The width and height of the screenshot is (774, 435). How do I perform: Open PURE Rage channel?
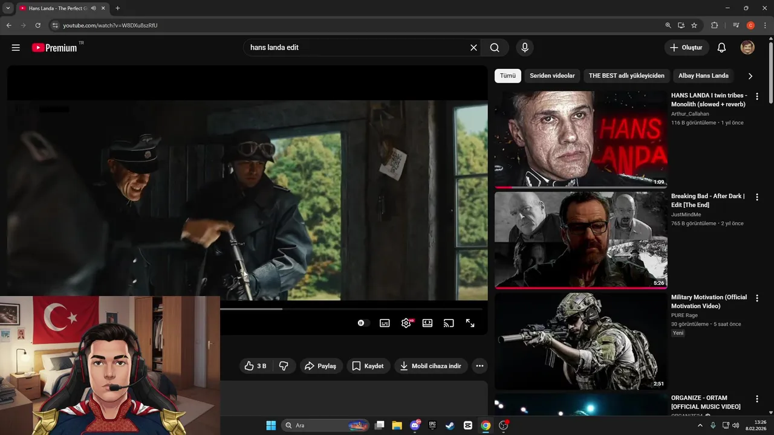coord(685,315)
